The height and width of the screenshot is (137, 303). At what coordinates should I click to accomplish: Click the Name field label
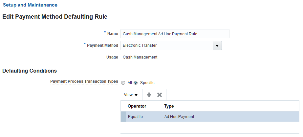coord(113,34)
